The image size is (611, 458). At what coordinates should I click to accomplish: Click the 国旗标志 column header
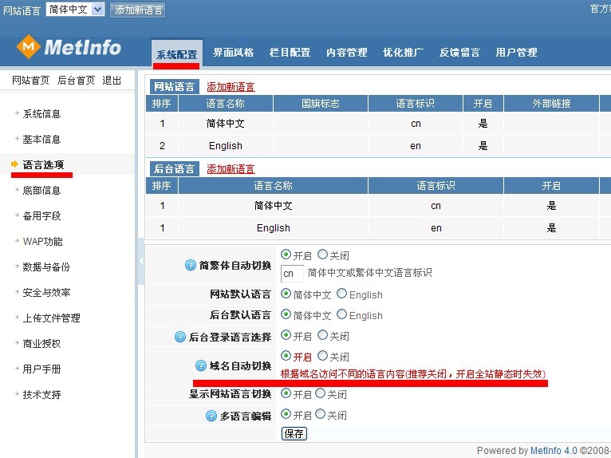tap(321, 103)
